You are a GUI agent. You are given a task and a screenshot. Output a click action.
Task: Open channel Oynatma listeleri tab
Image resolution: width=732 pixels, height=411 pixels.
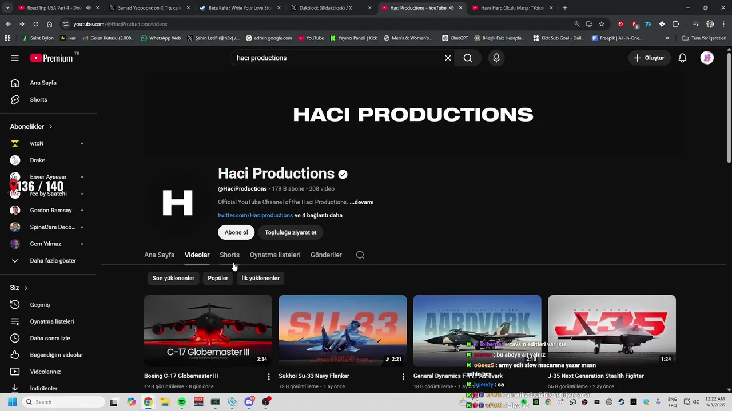click(275, 255)
